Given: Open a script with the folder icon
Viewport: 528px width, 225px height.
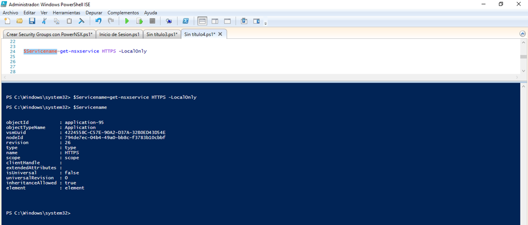Looking at the screenshot, I should click(20, 21).
